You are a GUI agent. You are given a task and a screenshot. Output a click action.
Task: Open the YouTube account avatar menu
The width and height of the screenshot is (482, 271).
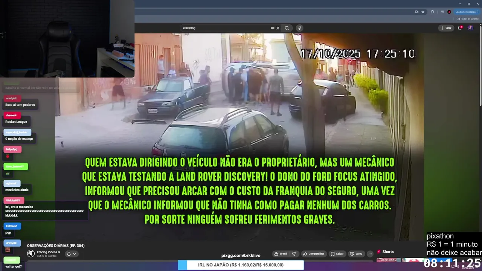[470, 28]
